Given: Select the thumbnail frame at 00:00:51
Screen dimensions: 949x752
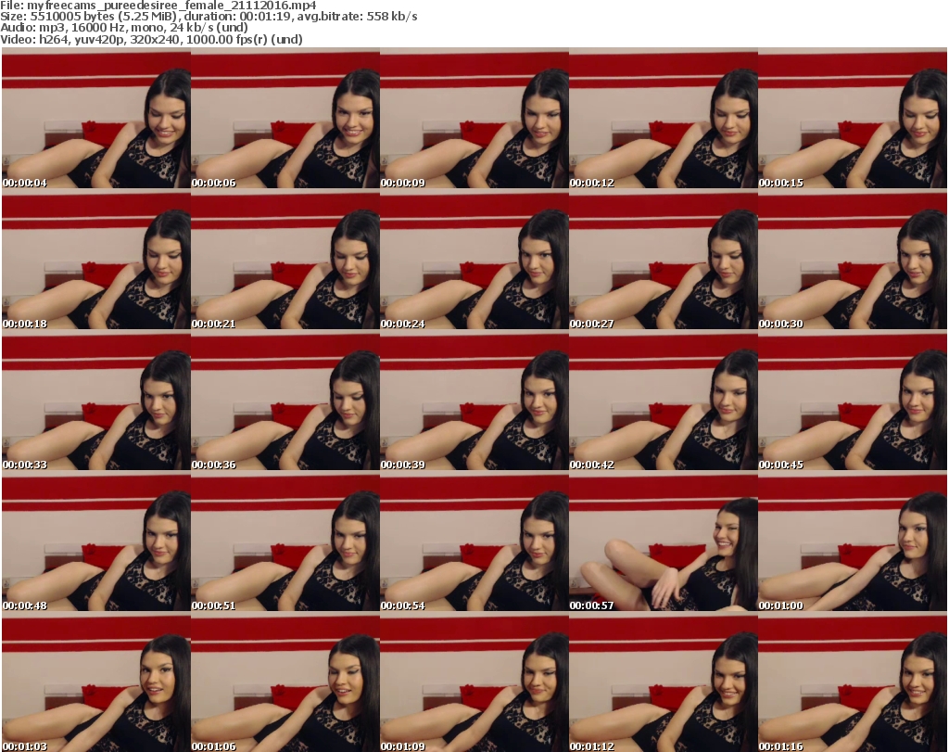Looking at the screenshot, I should click(285, 542).
